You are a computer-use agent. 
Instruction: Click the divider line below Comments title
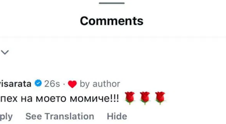[x=113, y=37]
